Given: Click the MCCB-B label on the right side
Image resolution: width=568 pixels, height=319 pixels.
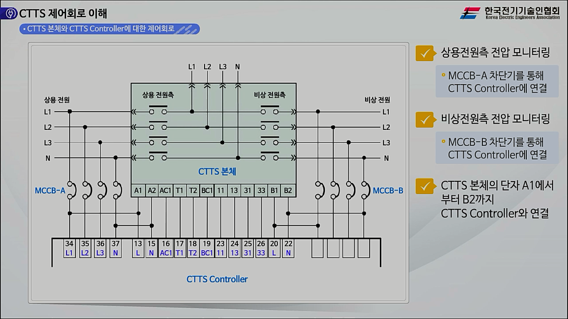Looking at the screenshot, I should click(x=388, y=191).
